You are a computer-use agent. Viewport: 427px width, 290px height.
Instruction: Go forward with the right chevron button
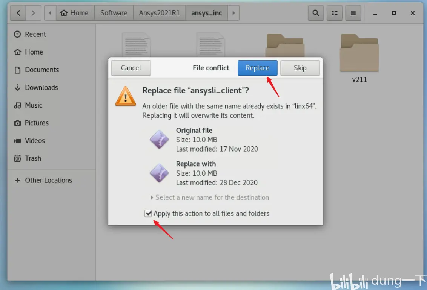point(33,13)
